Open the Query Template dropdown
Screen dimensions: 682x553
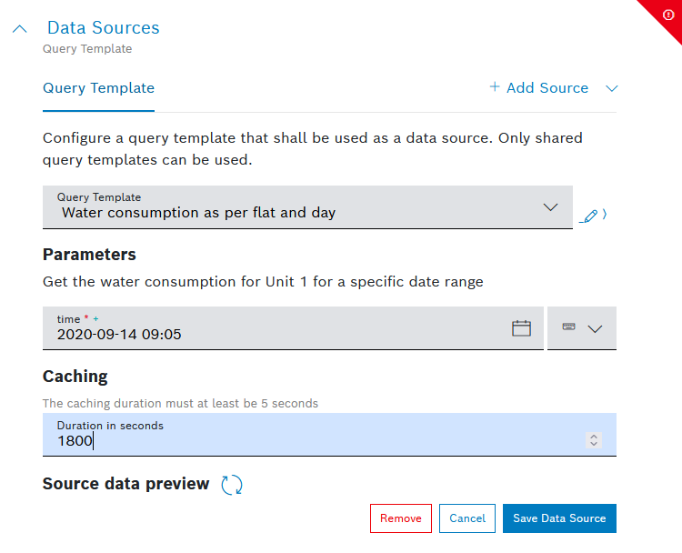point(307,207)
